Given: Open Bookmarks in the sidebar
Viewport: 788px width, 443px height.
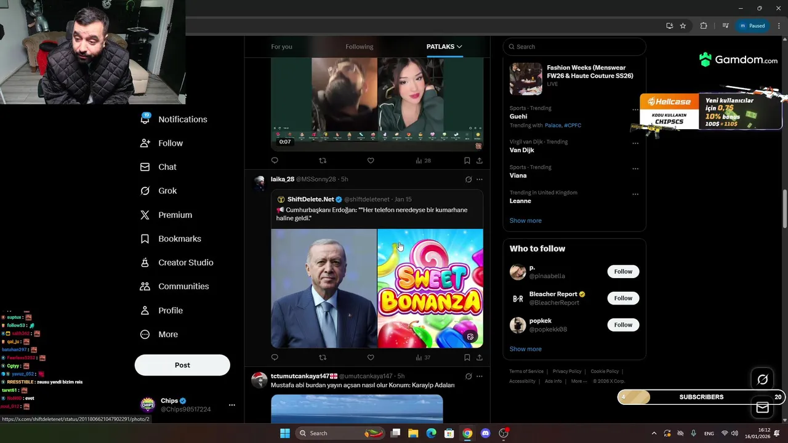Looking at the screenshot, I should 171,239.
